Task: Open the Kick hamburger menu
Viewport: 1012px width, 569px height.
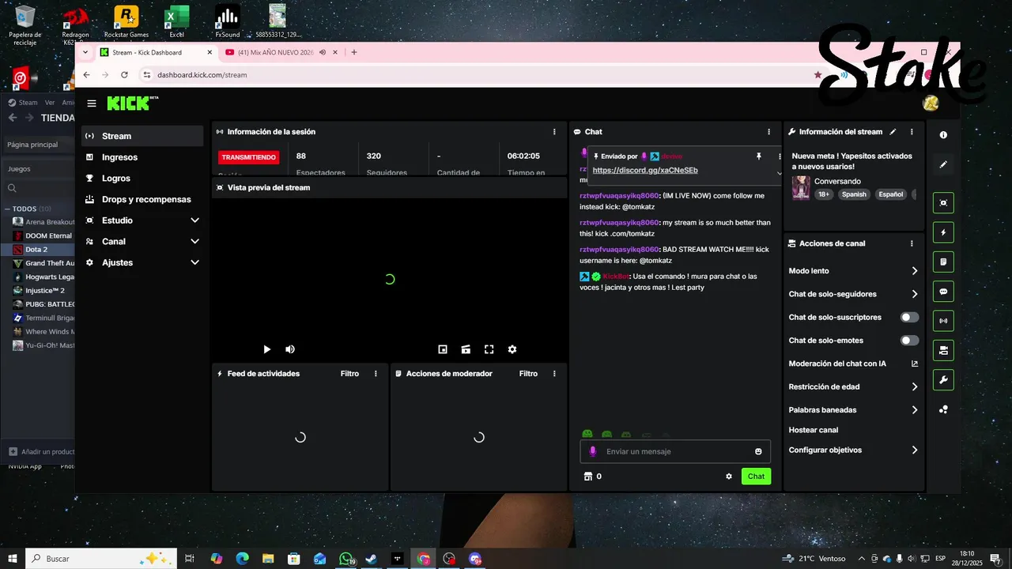Action: [x=92, y=104]
